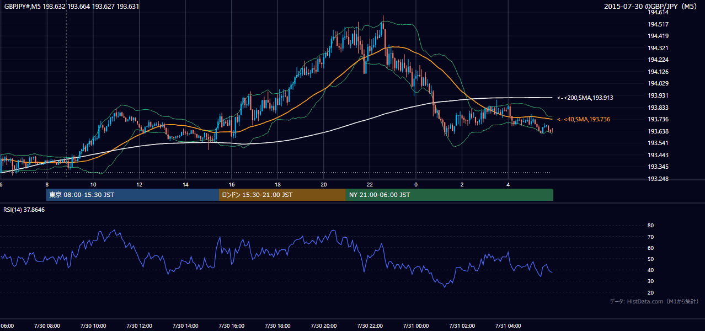Click the 193.248 price axis label
The width and height of the screenshot is (705, 331).
tap(658, 179)
